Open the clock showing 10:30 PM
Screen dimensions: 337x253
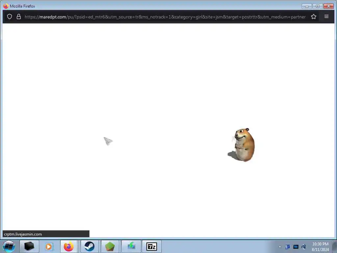click(320, 246)
